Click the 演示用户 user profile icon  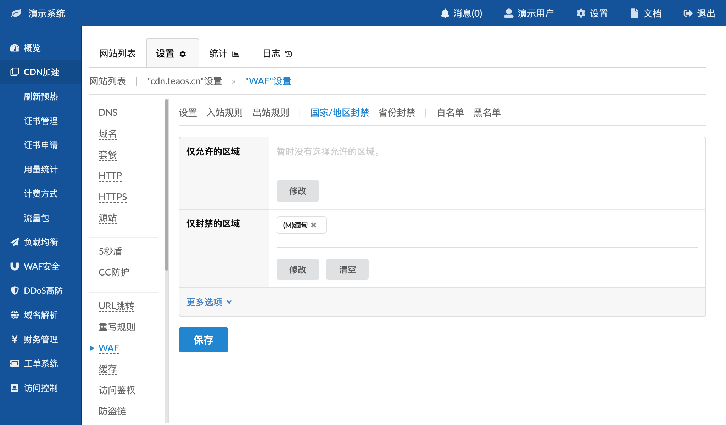coord(509,13)
